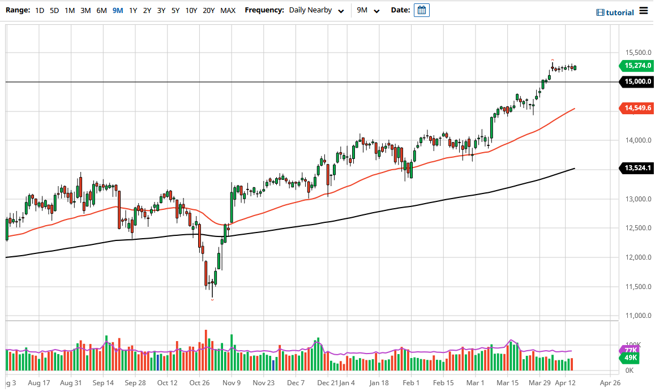Select the 1D range

[39, 10]
